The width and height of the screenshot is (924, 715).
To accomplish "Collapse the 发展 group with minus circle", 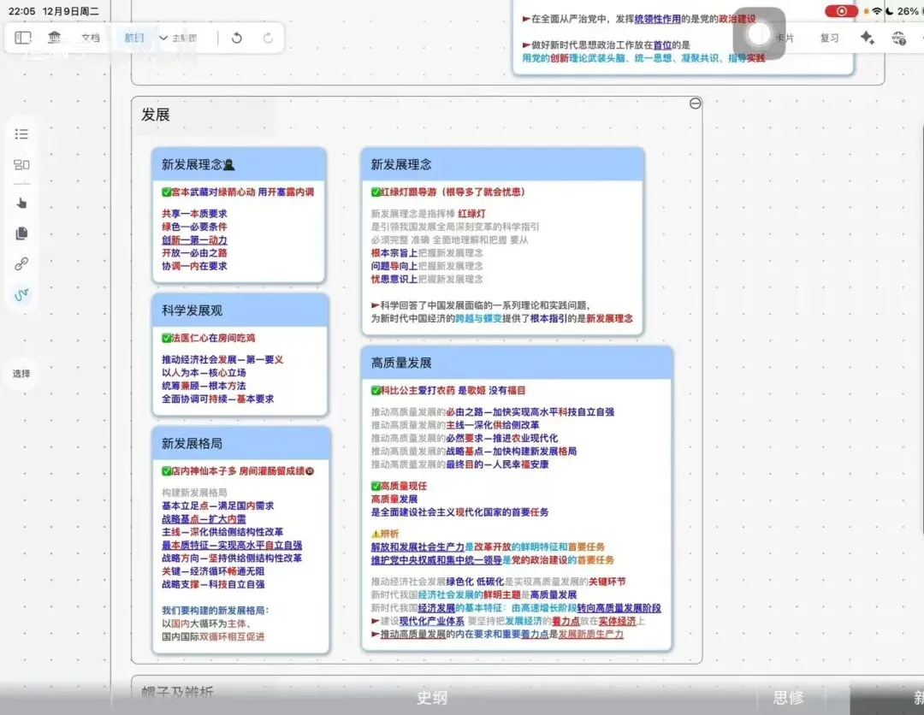I will (x=696, y=103).
